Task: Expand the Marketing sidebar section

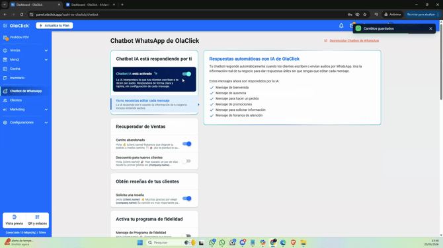Action: [x=46, y=109]
